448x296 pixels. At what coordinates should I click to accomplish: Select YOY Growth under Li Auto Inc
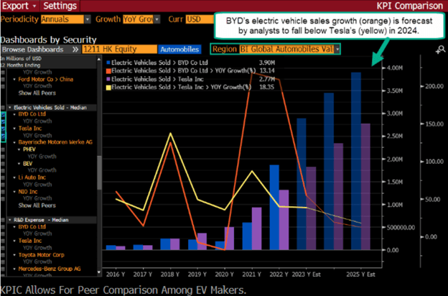(37, 185)
